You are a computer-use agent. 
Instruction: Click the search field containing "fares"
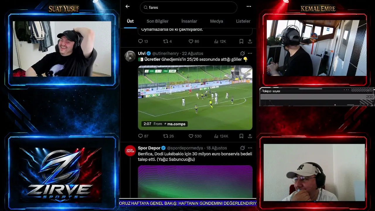(189, 7)
